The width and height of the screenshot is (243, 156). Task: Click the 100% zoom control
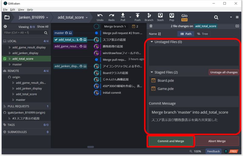click(x=195, y=151)
